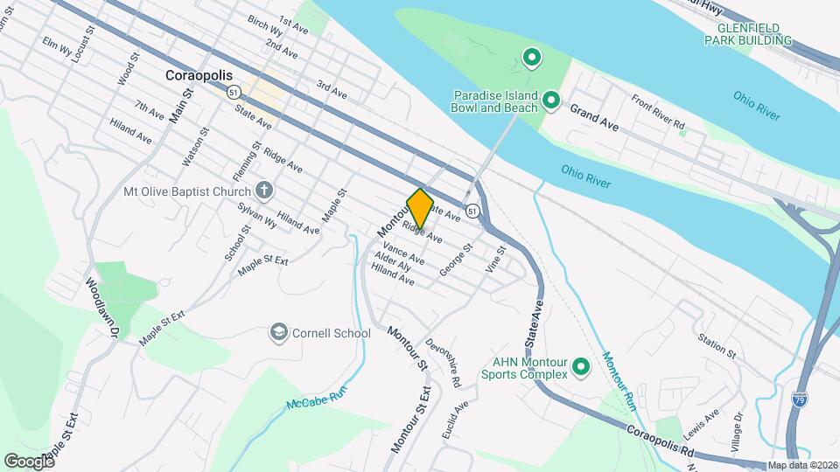Open the Mt Olive Baptist Church marker
This screenshot has height=472, width=840.
263,191
